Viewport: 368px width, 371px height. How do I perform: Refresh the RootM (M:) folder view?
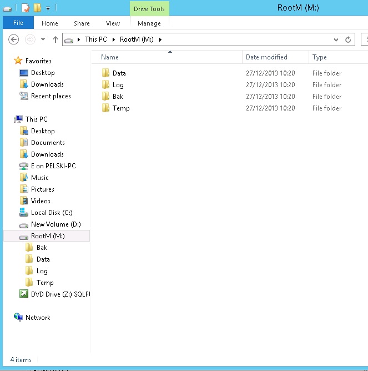click(x=348, y=39)
